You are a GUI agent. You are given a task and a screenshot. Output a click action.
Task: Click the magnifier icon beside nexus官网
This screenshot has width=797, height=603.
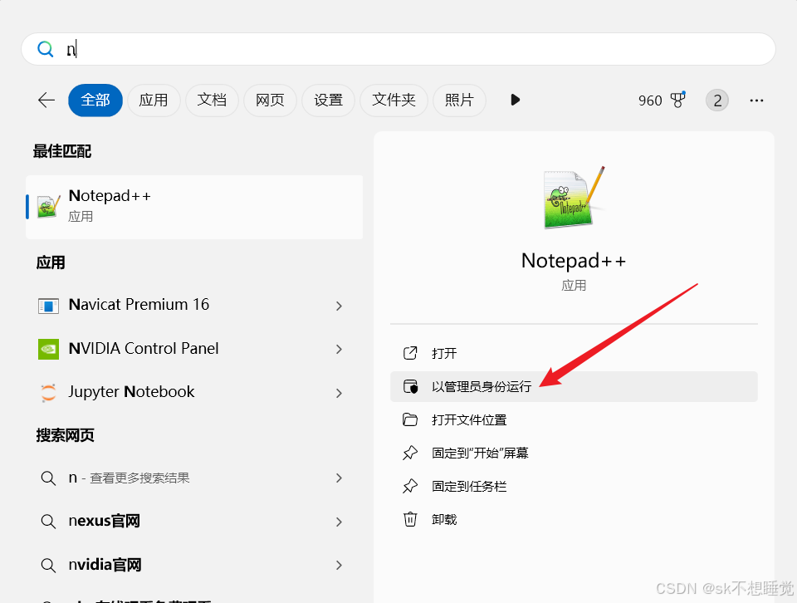[x=48, y=522]
